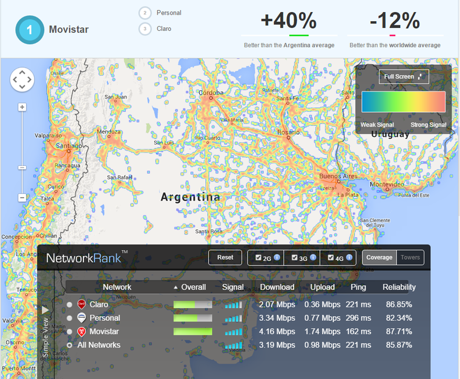Click the rank 3 Claro badge
Image resolution: width=460 pixels, height=379 pixels.
tap(145, 28)
